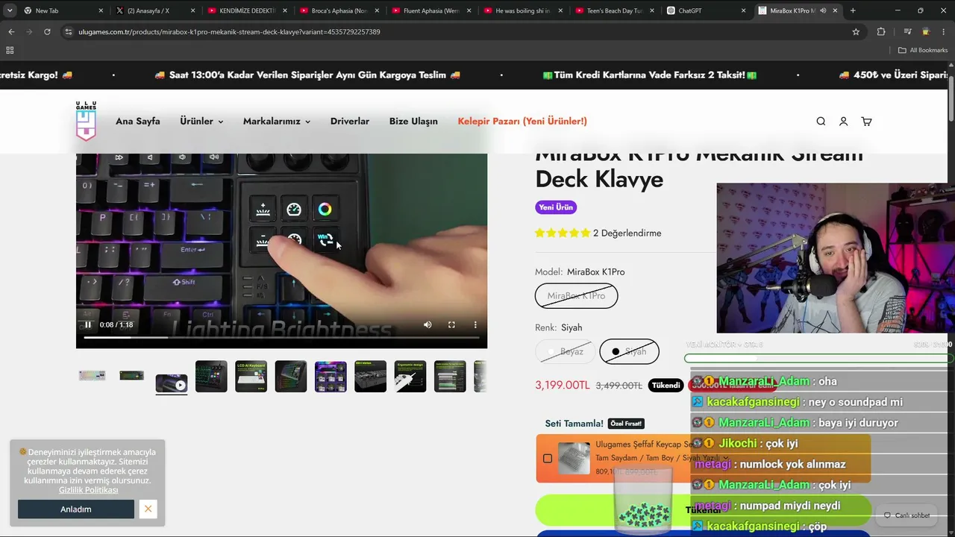Viewport: 955px width, 537px height.
Task: Open Kelepir Pazarı (Yeni Ürünler!)
Action: coord(522,122)
